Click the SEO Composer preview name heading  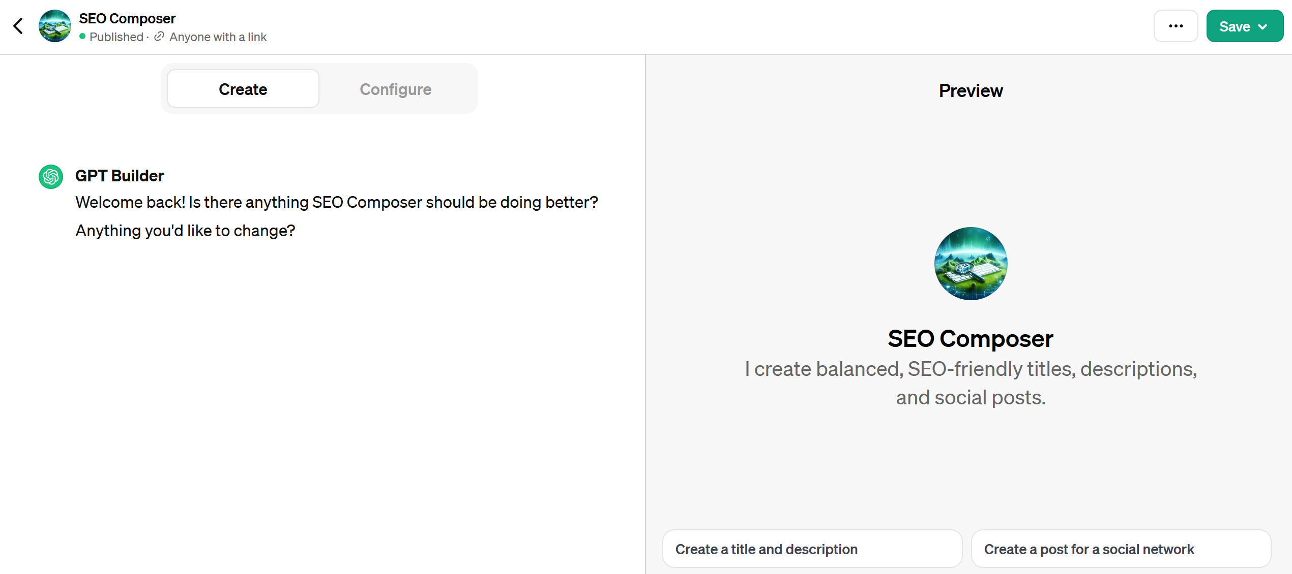(971, 339)
